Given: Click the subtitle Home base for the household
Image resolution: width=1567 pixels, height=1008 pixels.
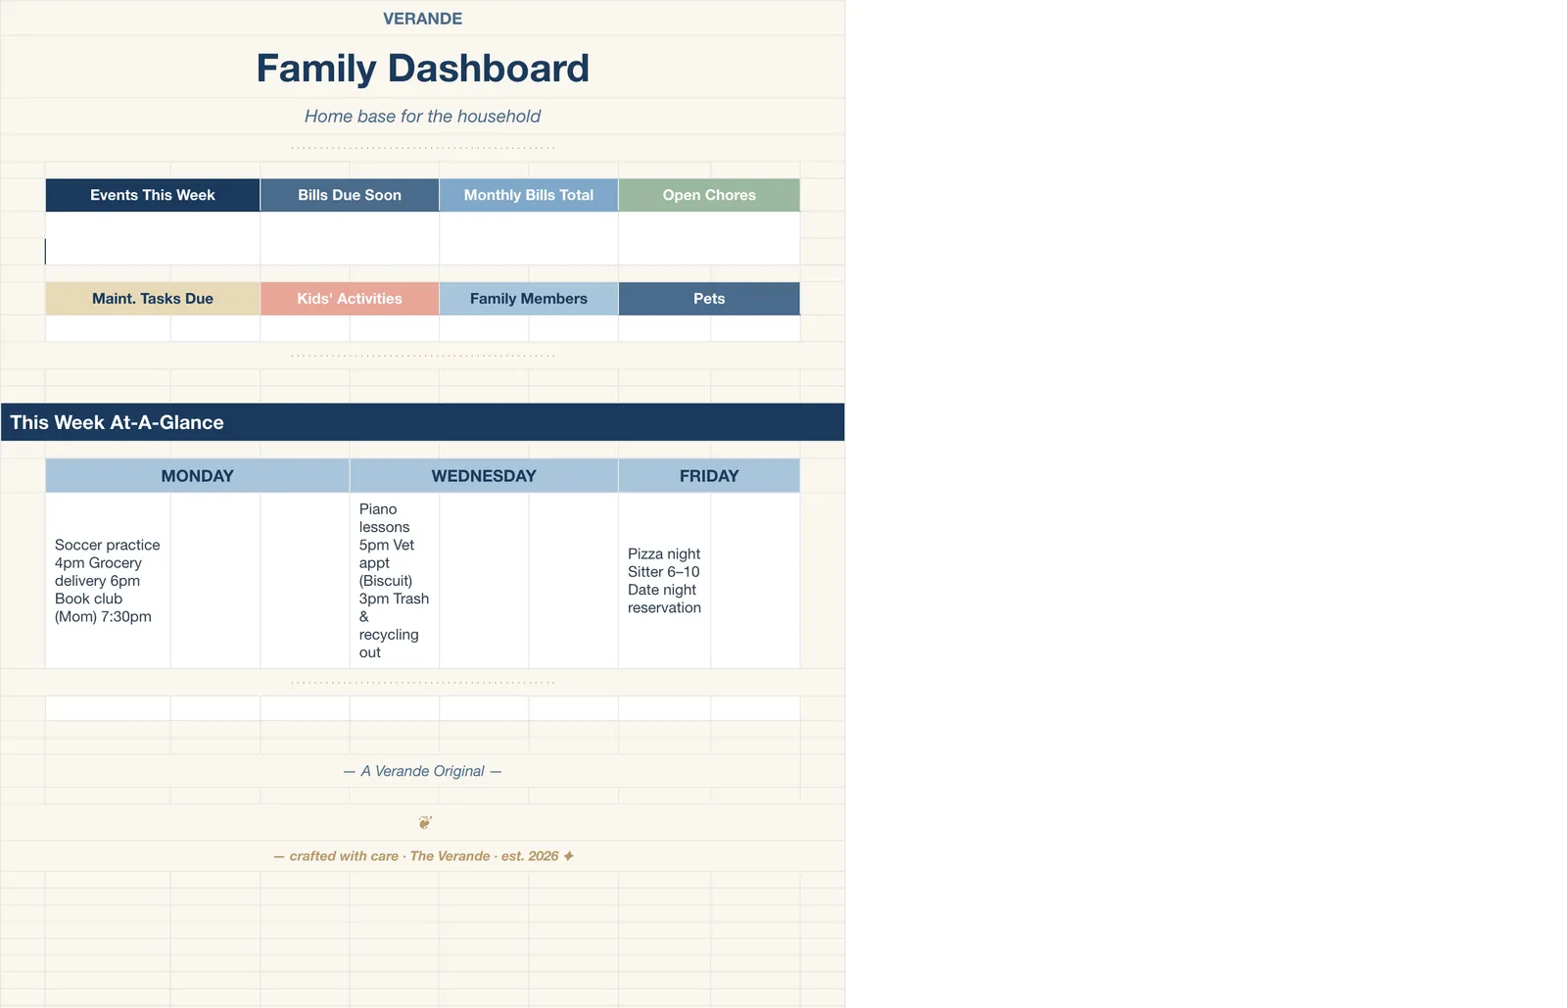Looking at the screenshot, I should [422, 116].
